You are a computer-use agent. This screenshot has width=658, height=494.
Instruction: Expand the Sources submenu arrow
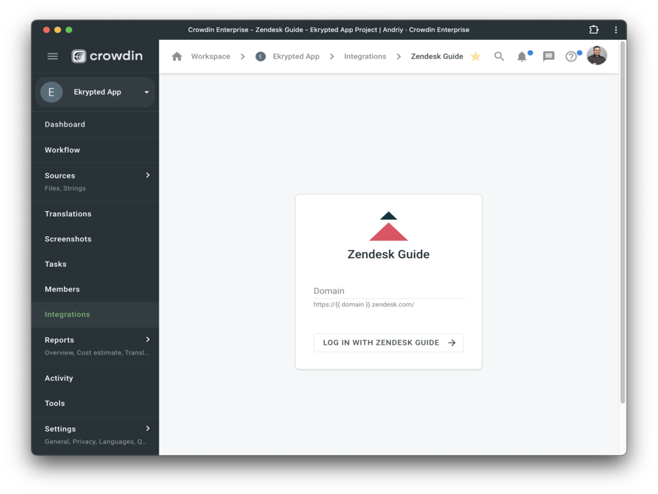(148, 175)
